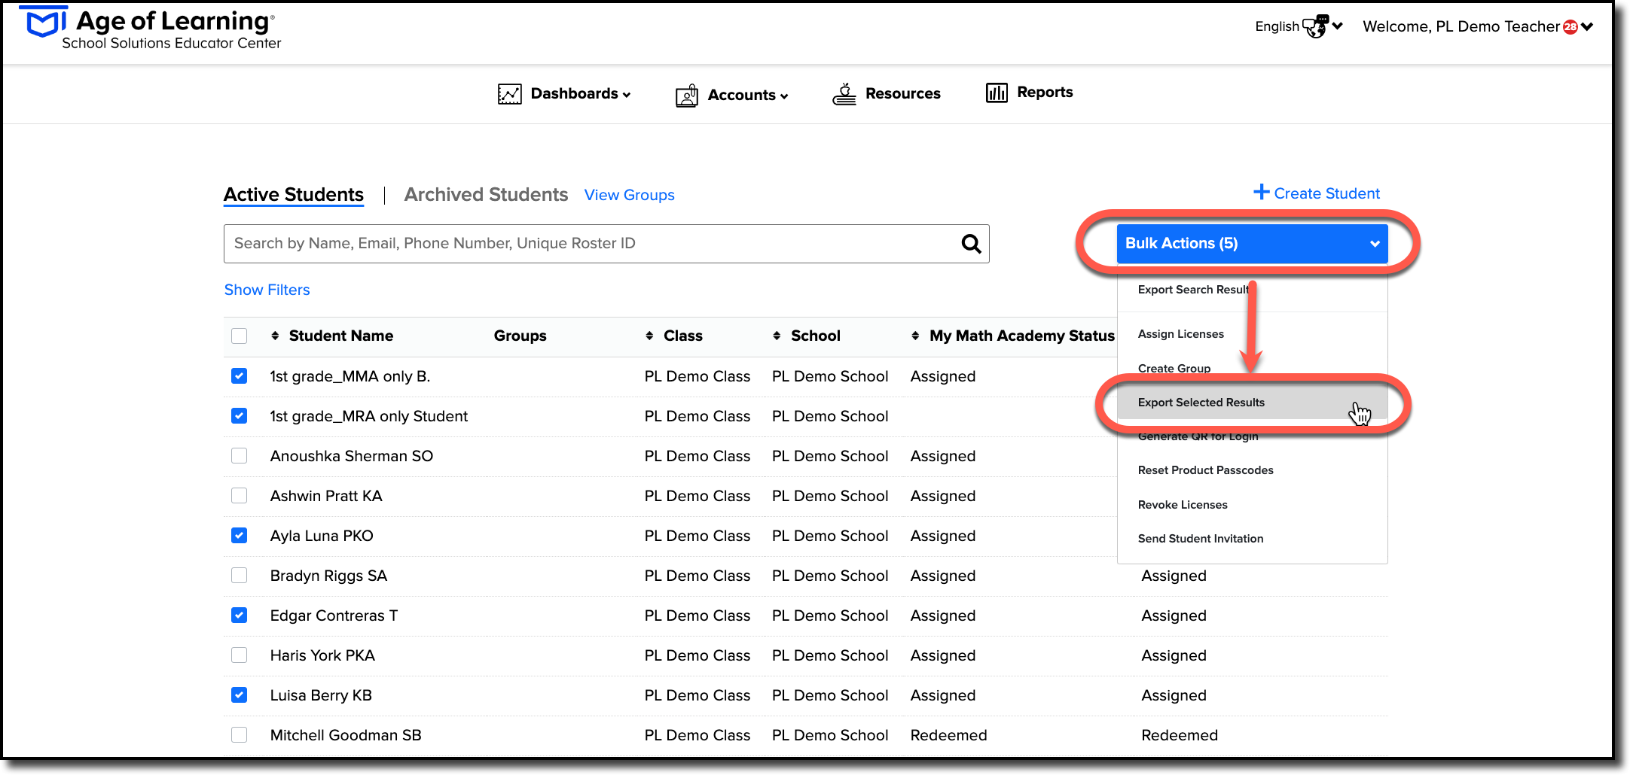Click the Create Student link
Screen dimensions: 1630x775
click(1317, 193)
